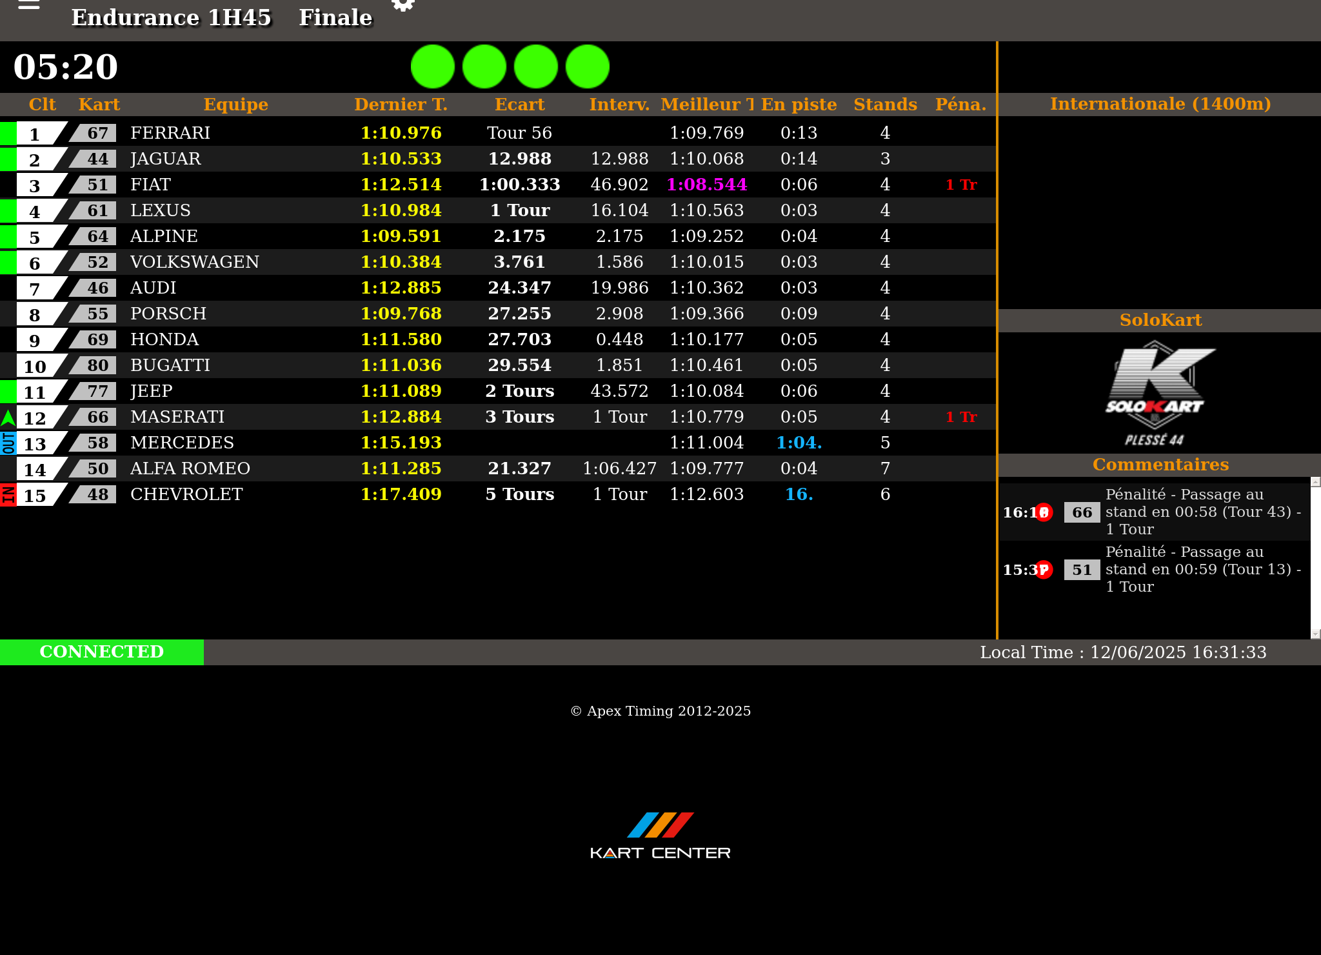Click the OUT pit status icon for Mercedes
Image resolution: width=1321 pixels, height=955 pixels.
(x=8, y=443)
